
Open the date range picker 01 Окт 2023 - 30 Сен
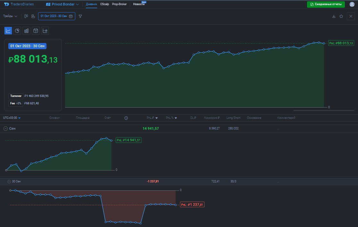click(57, 16)
